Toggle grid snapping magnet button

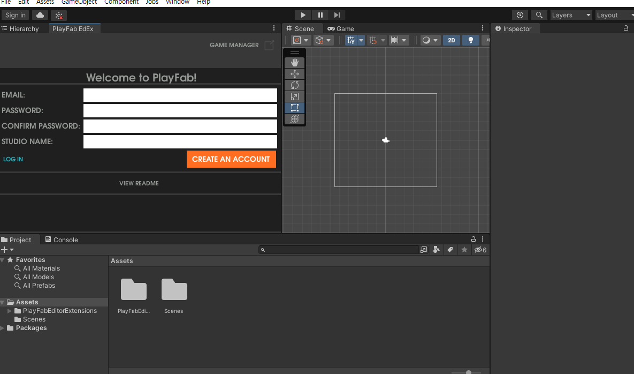(373, 40)
